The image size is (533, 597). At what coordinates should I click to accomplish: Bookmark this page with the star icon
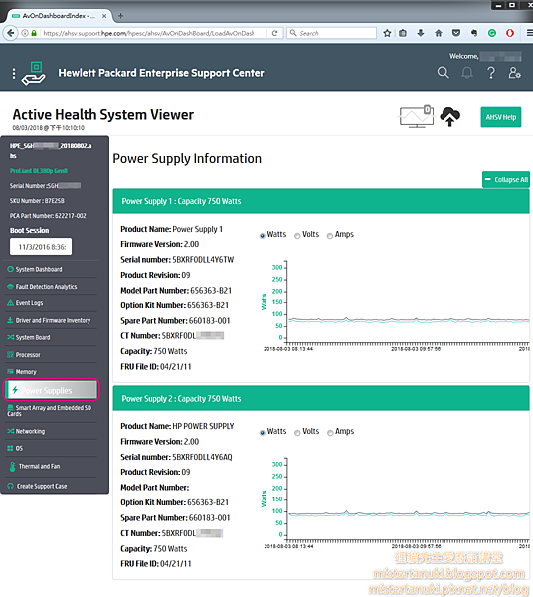pyautogui.click(x=387, y=33)
